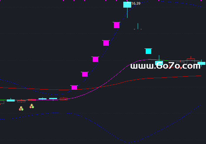Open the www.6o7o.com watermark link
Image resolution: width=206 pixels, height=144 pixels.
coord(165,66)
